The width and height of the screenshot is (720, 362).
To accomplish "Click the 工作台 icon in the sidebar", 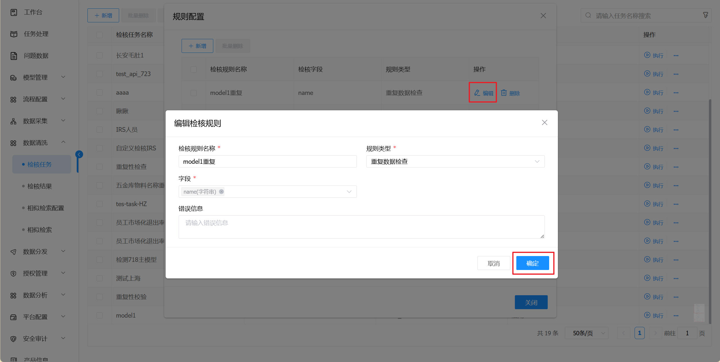I will tap(14, 12).
